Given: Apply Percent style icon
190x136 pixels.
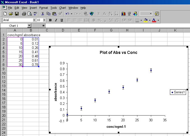Looking at the screenshot, I should tap(100, 20).
